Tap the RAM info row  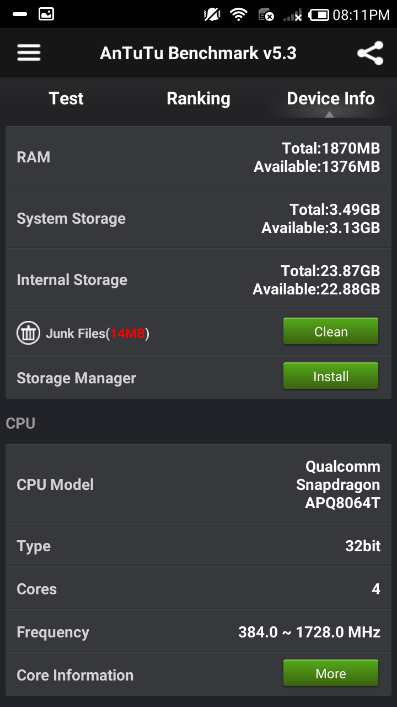pos(198,157)
